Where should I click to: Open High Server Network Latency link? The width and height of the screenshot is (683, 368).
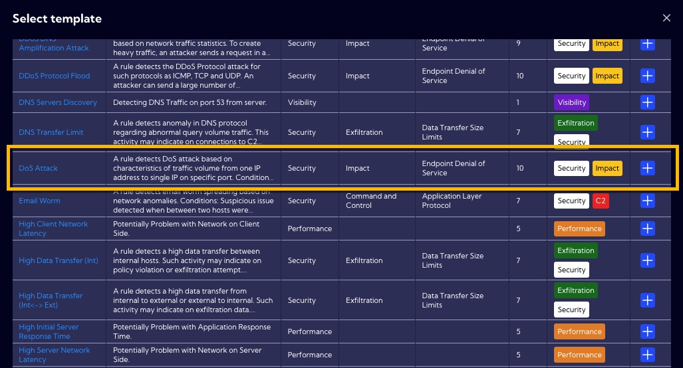point(55,355)
